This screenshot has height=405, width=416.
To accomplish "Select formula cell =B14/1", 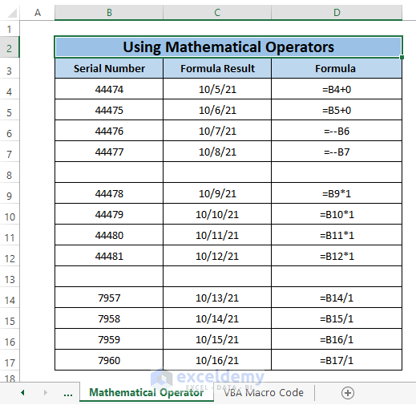I will click(x=337, y=298).
